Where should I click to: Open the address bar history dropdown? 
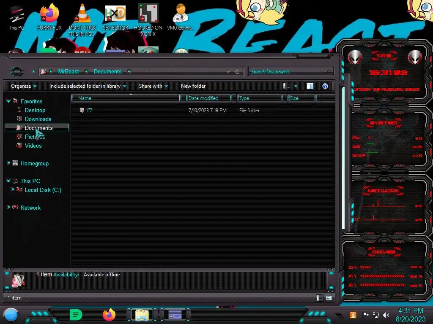coord(228,72)
